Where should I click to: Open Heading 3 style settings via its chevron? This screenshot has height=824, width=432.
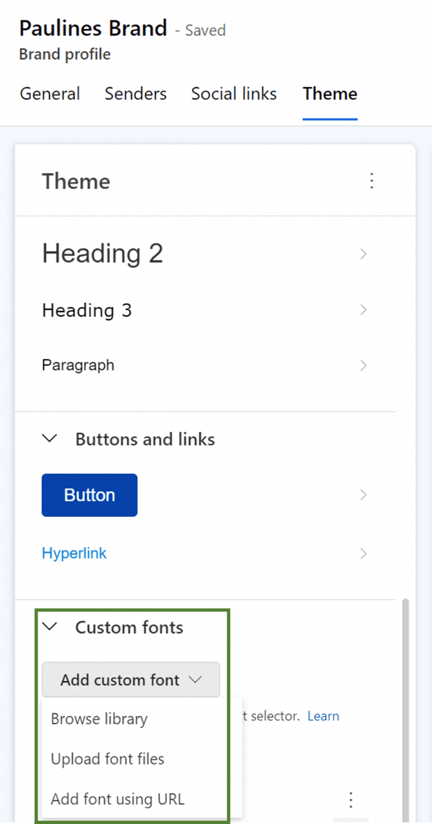(x=363, y=310)
